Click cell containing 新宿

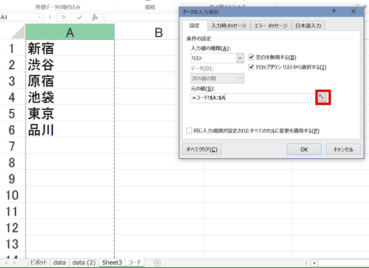coord(70,48)
